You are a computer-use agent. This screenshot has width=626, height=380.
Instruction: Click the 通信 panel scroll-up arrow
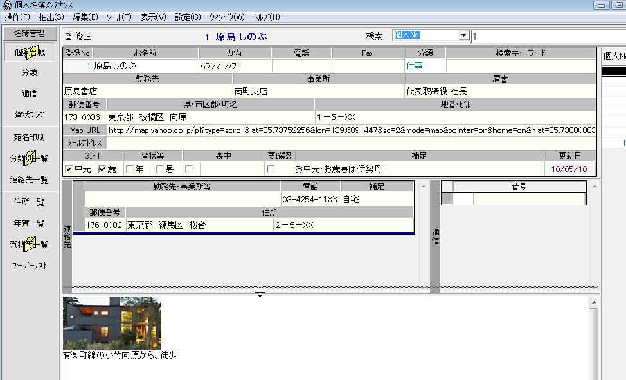pyautogui.click(x=595, y=186)
